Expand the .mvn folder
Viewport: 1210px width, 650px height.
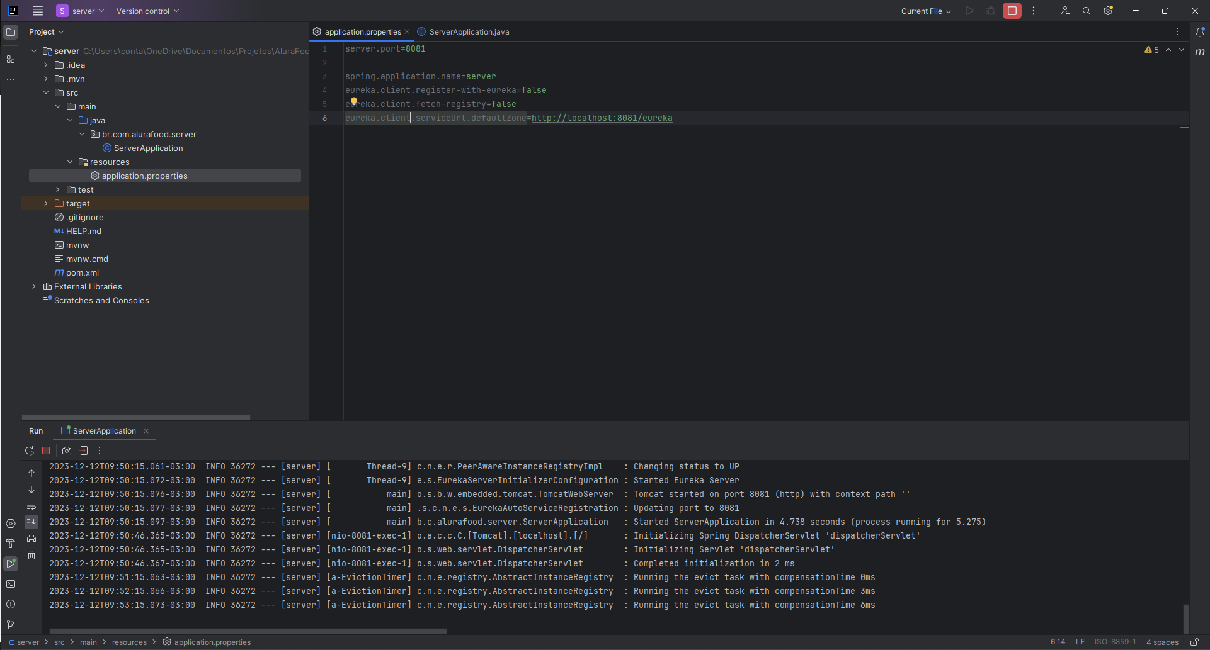[46, 79]
